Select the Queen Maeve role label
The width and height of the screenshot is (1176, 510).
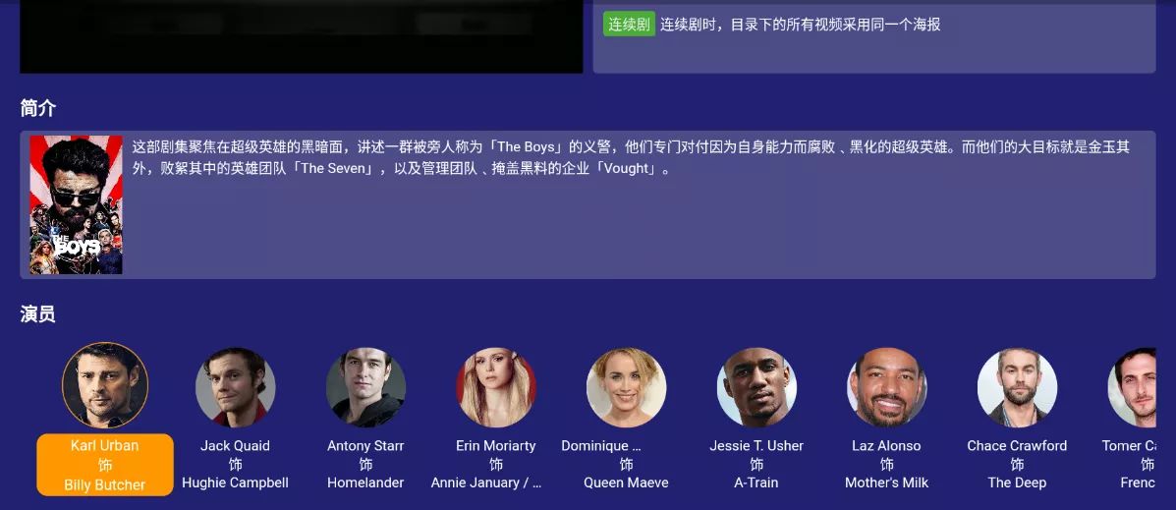(626, 483)
